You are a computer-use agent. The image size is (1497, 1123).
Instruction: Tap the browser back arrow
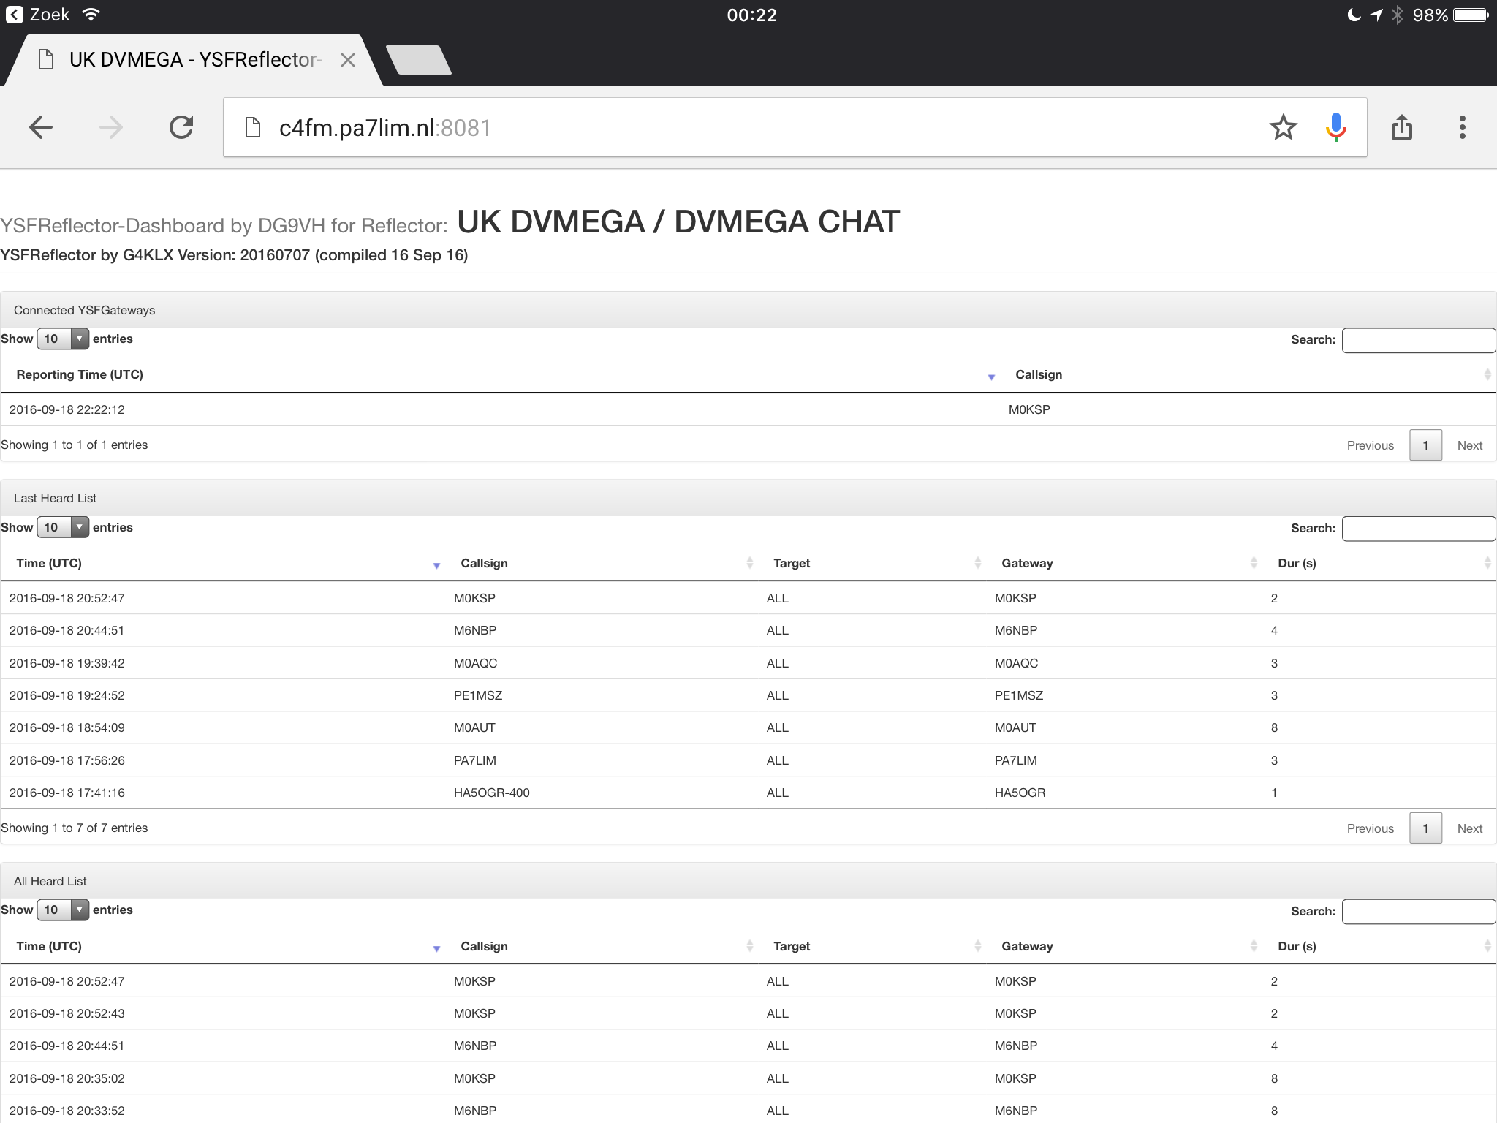click(x=41, y=127)
